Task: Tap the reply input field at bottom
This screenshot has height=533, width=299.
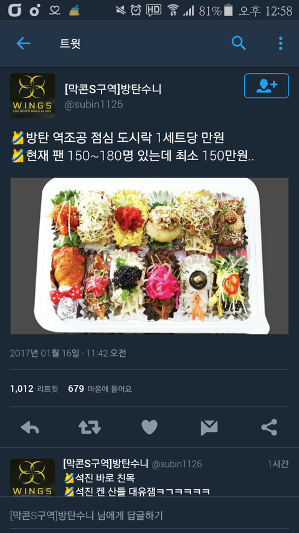Action: tap(149, 515)
